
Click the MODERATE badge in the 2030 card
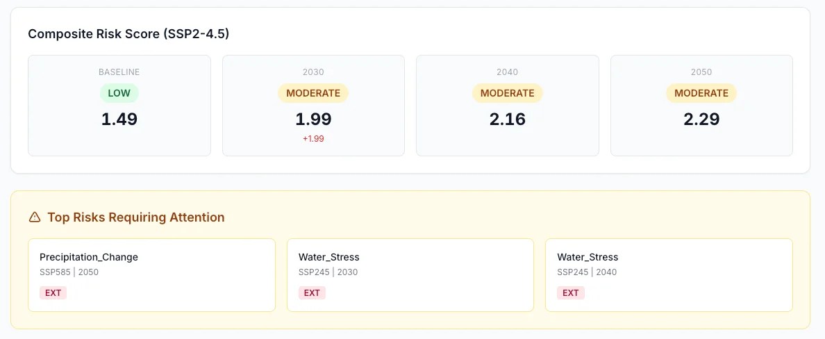pos(313,93)
